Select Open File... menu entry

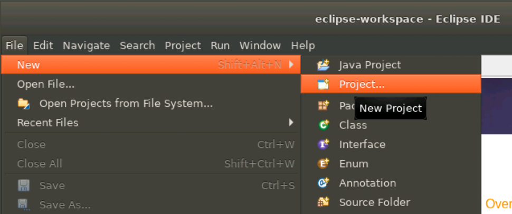click(x=45, y=84)
